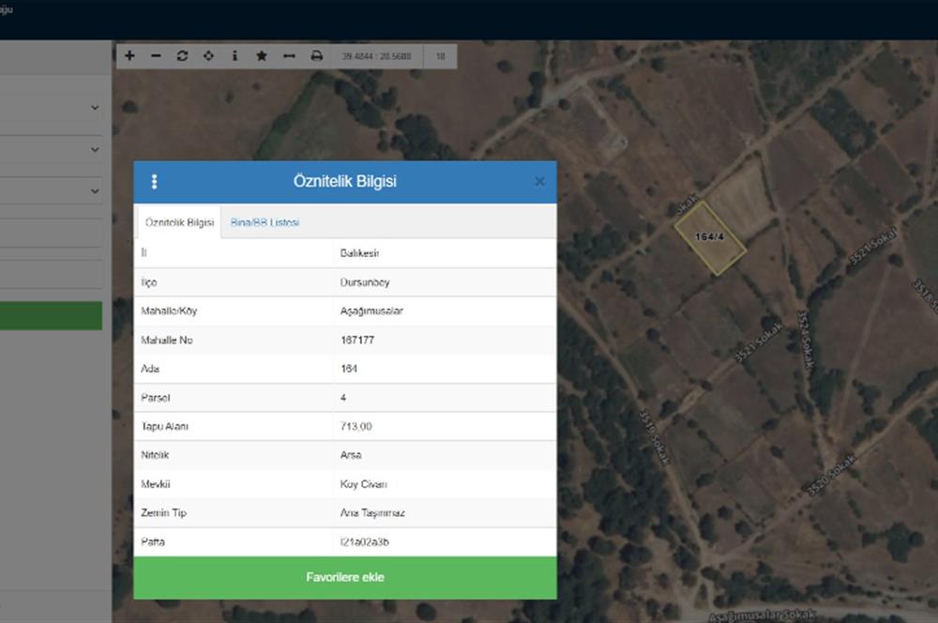Screen dimensions: 938x623
Task: Zoom in with the plus icon
Action: pyautogui.click(x=129, y=56)
